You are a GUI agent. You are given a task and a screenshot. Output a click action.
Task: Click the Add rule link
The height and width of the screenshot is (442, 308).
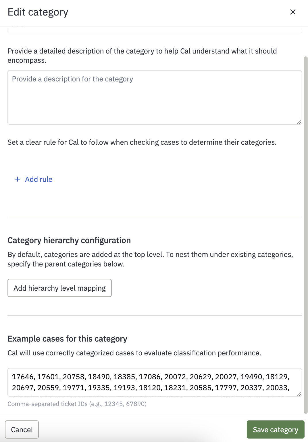[38, 179]
